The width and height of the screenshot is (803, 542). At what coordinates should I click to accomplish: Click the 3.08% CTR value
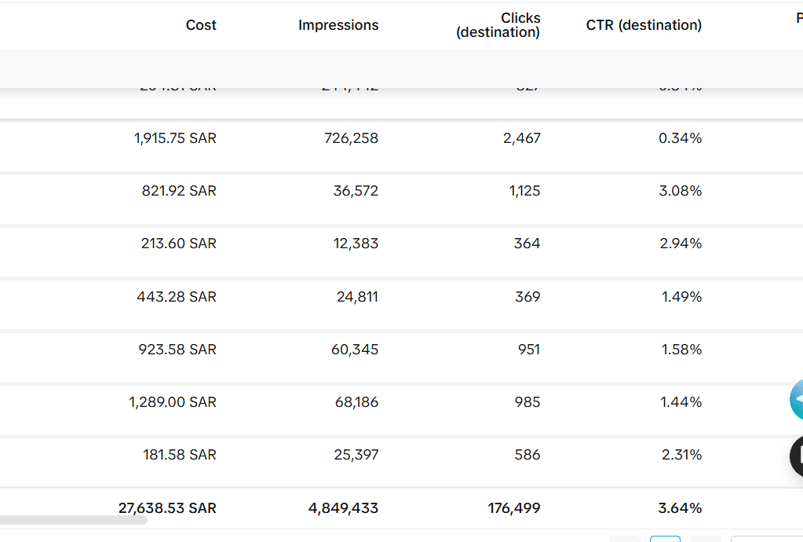tap(680, 191)
